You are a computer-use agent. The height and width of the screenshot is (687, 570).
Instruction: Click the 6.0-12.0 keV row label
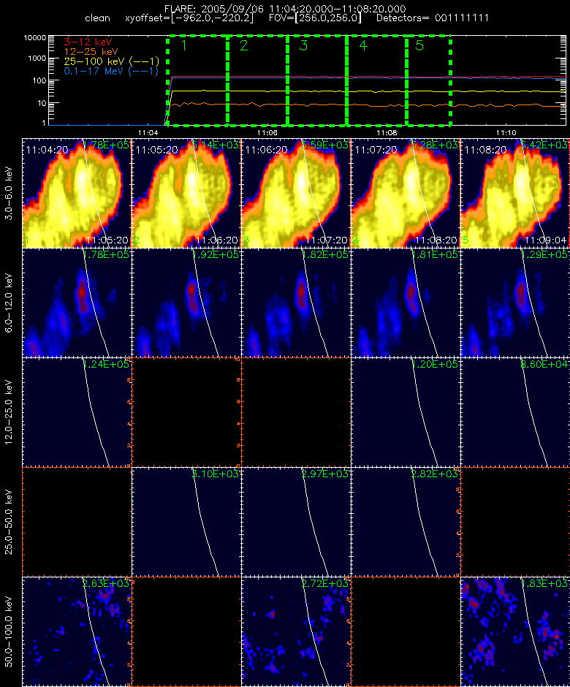[x=9, y=303]
